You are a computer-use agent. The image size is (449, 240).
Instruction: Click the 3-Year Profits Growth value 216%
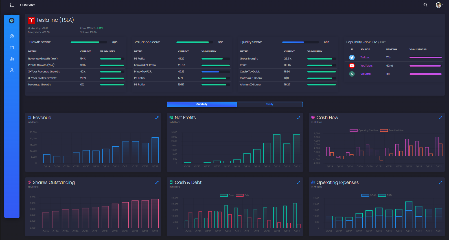pyautogui.click(x=83, y=78)
